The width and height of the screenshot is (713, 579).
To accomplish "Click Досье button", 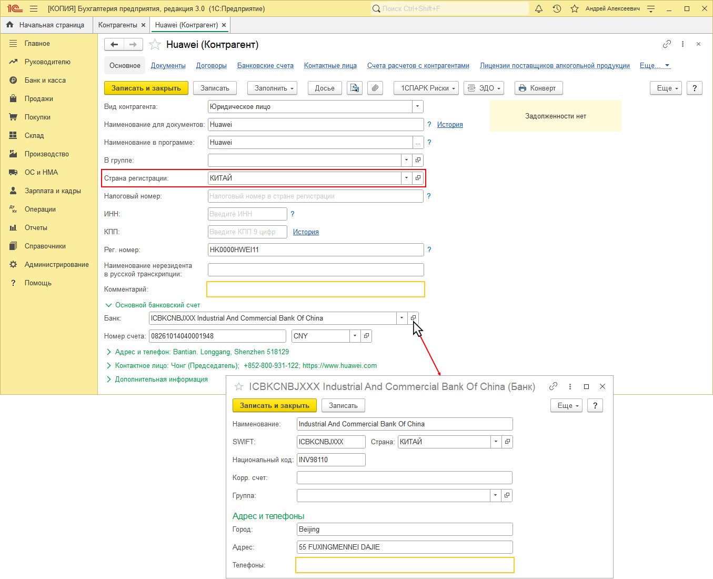I will (325, 88).
